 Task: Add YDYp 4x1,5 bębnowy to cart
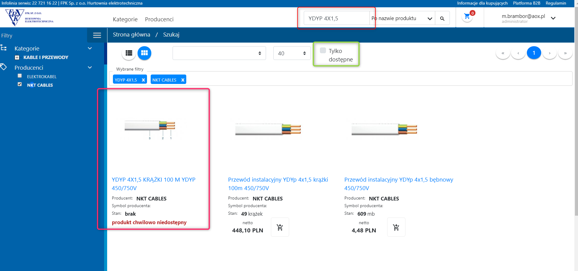coord(396,227)
